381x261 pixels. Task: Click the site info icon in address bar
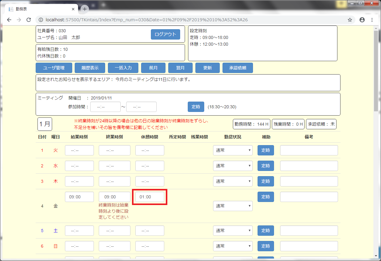41,19
